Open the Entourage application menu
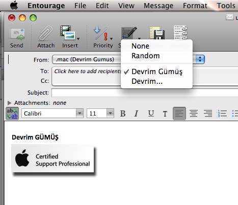Screen dimensions: 238x205 click(46, 6)
